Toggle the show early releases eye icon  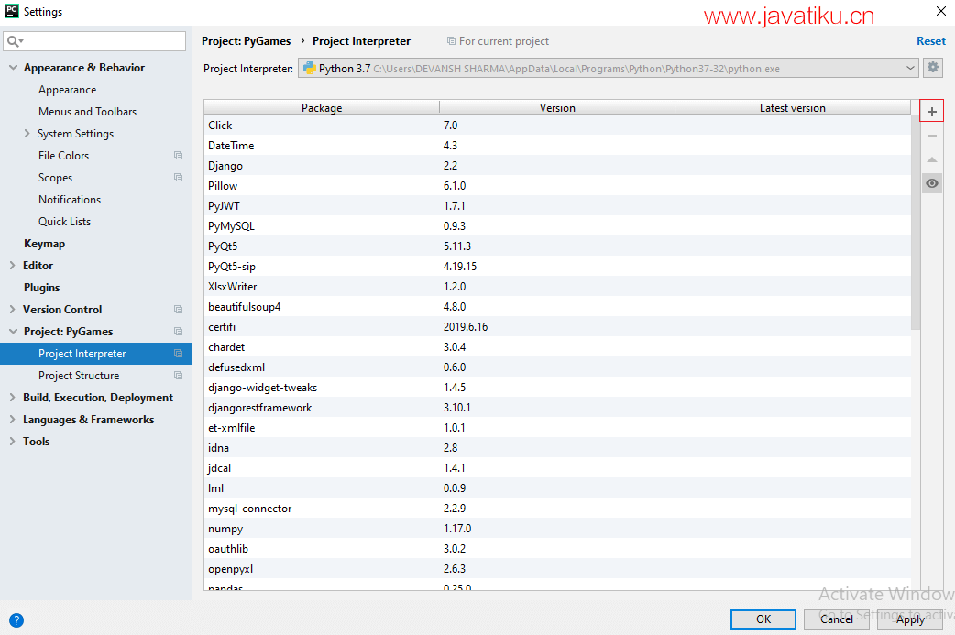[931, 183]
